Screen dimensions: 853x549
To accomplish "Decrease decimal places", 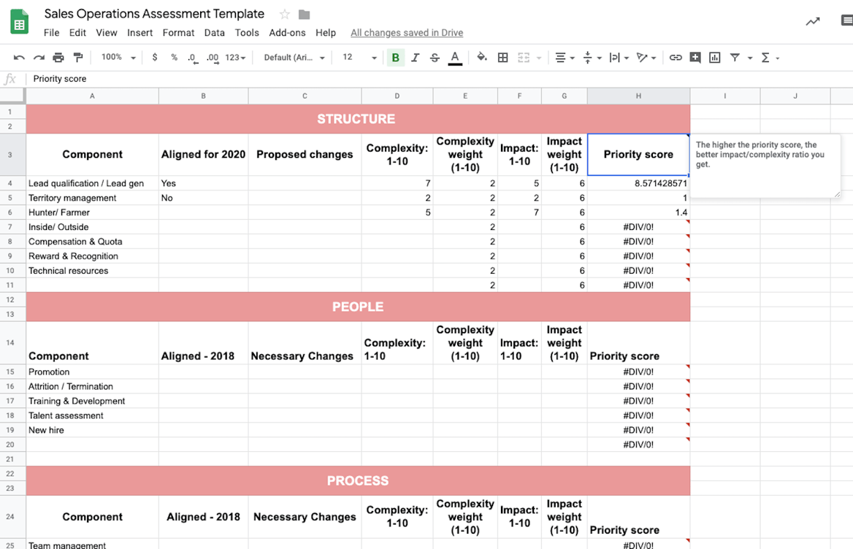I will (x=191, y=57).
